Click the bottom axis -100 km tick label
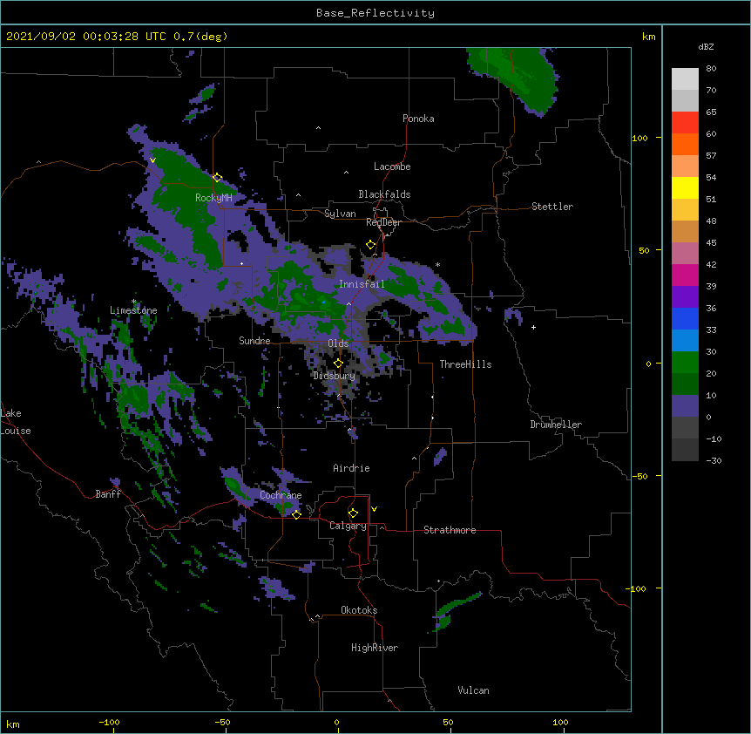 tap(109, 722)
